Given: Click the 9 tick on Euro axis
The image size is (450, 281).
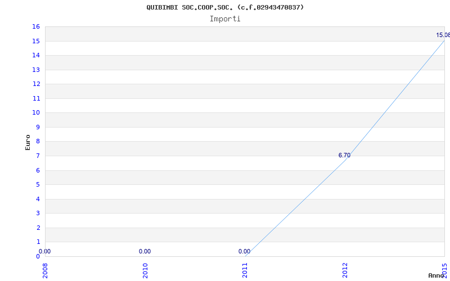Looking at the screenshot, I should [x=38, y=128].
